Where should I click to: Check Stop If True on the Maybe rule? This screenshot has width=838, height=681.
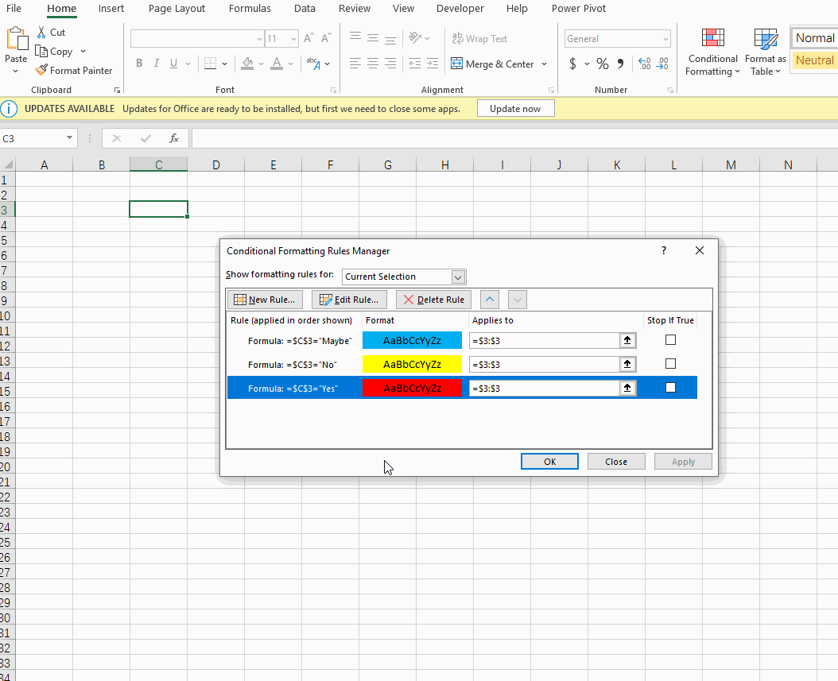(x=670, y=339)
